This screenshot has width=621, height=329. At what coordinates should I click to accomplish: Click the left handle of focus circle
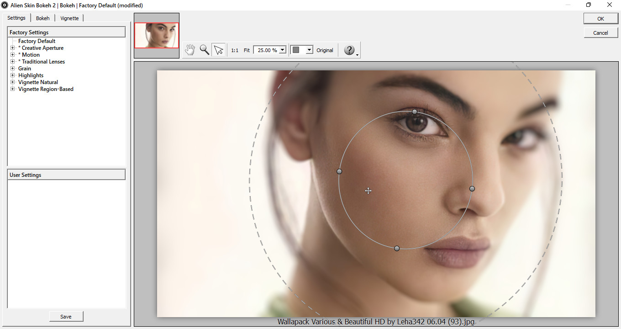[339, 171]
